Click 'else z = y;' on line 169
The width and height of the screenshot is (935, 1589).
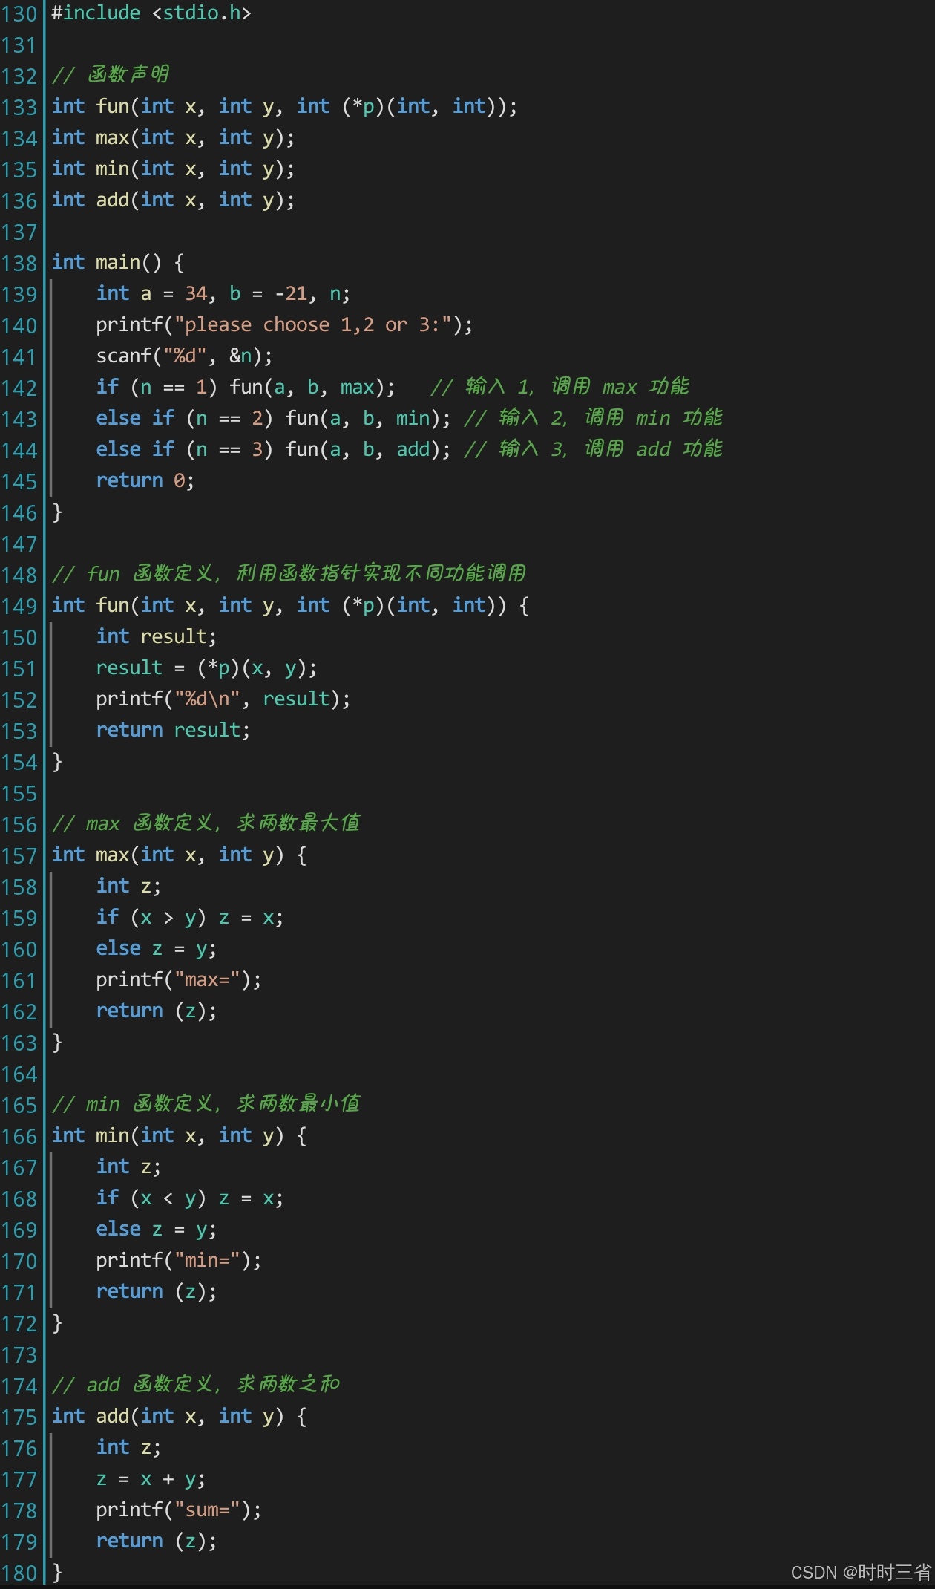click(157, 1230)
